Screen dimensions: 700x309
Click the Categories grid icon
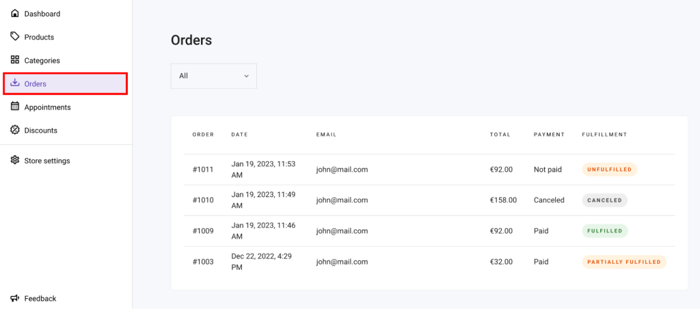(x=15, y=60)
